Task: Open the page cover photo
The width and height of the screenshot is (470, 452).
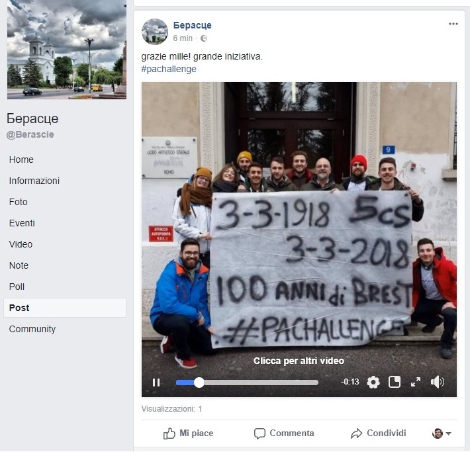Action: (67, 50)
